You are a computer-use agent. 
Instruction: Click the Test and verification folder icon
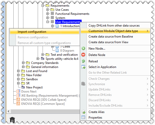click(47, 54)
